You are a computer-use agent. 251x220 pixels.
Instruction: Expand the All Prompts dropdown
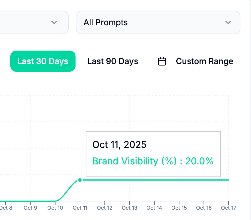coord(158,23)
